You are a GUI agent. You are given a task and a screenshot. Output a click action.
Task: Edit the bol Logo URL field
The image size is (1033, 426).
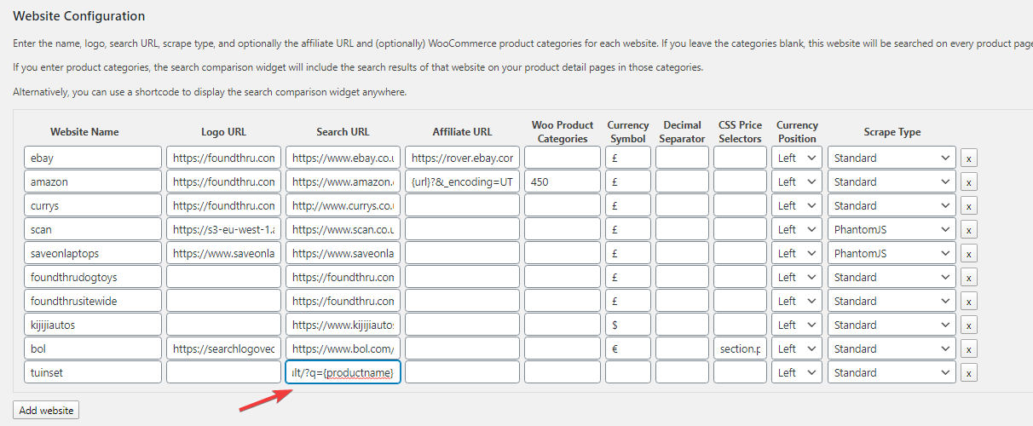223,348
